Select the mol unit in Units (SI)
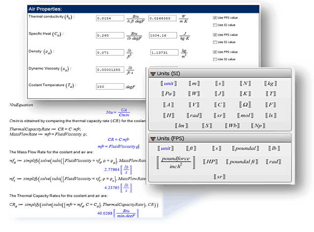This screenshot has width=314, height=232. tap(244, 114)
